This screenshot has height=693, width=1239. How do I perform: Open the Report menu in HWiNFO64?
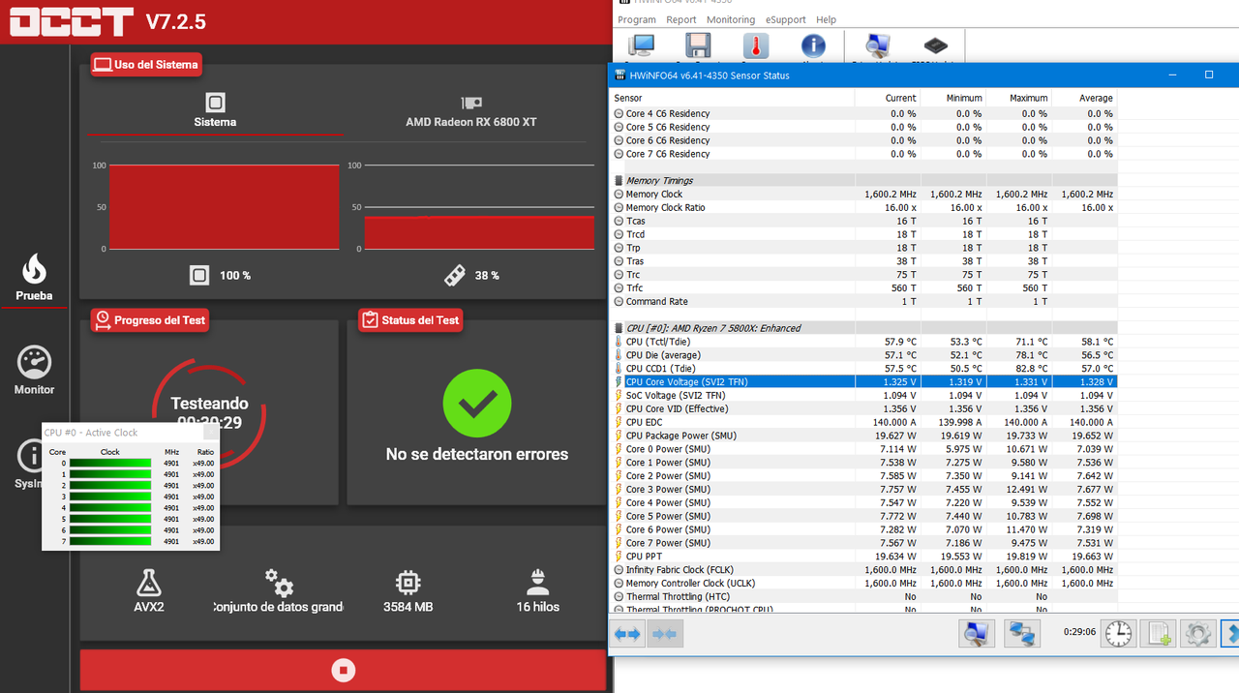(x=681, y=19)
